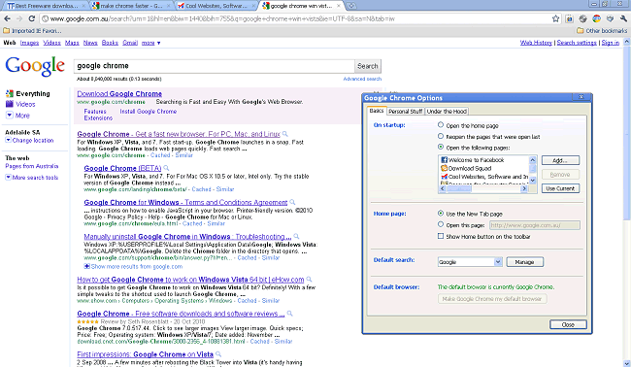Bookmark this page with the star icon

[x=555, y=18]
